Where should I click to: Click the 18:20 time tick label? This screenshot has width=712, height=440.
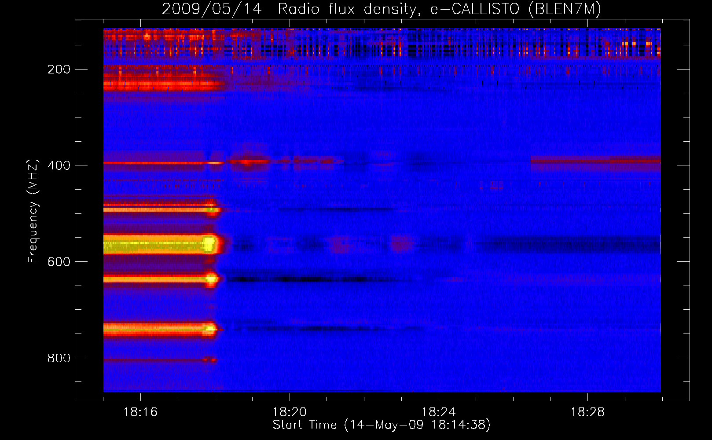coord(290,412)
